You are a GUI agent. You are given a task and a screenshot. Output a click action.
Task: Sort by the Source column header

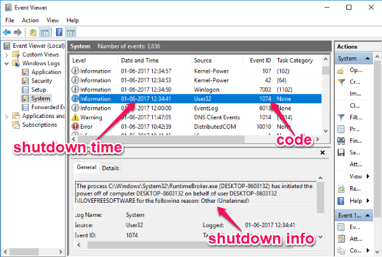(217, 61)
